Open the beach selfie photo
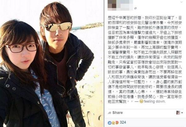Screen dimensions: 186x127 pos(52,63)
